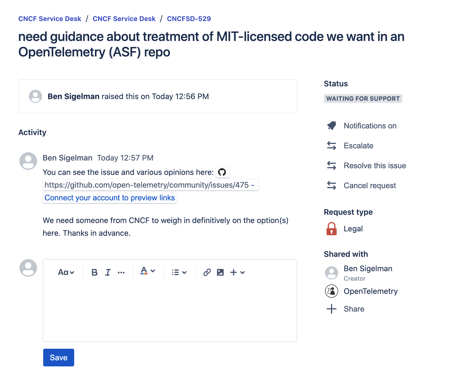Image resolution: width=460 pixels, height=383 pixels.
Task: Open the text style Aa dropdown
Action: (x=66, y=273)
